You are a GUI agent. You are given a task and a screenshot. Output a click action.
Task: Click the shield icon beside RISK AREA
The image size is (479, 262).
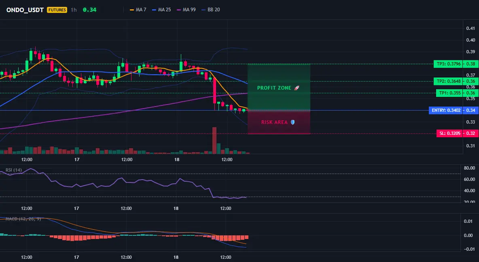coord(292,122)
